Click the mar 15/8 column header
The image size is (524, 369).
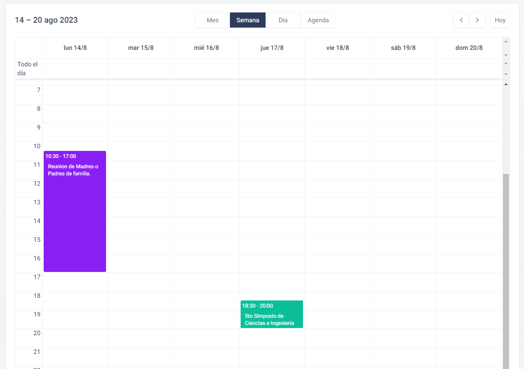tap(140, 48)
